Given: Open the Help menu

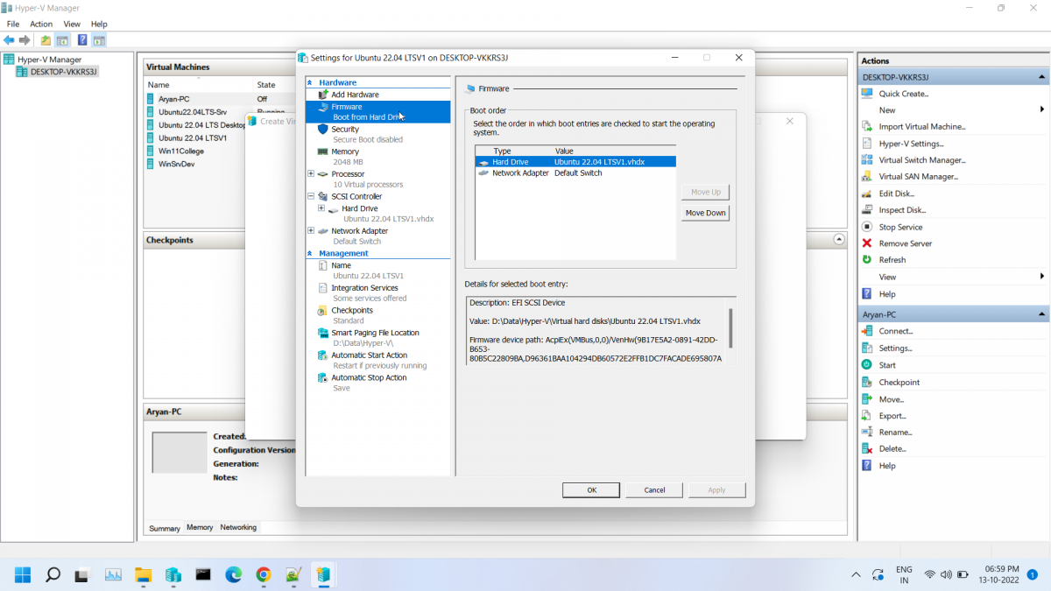Looking at the screenshot, I should tap(99, 24).
